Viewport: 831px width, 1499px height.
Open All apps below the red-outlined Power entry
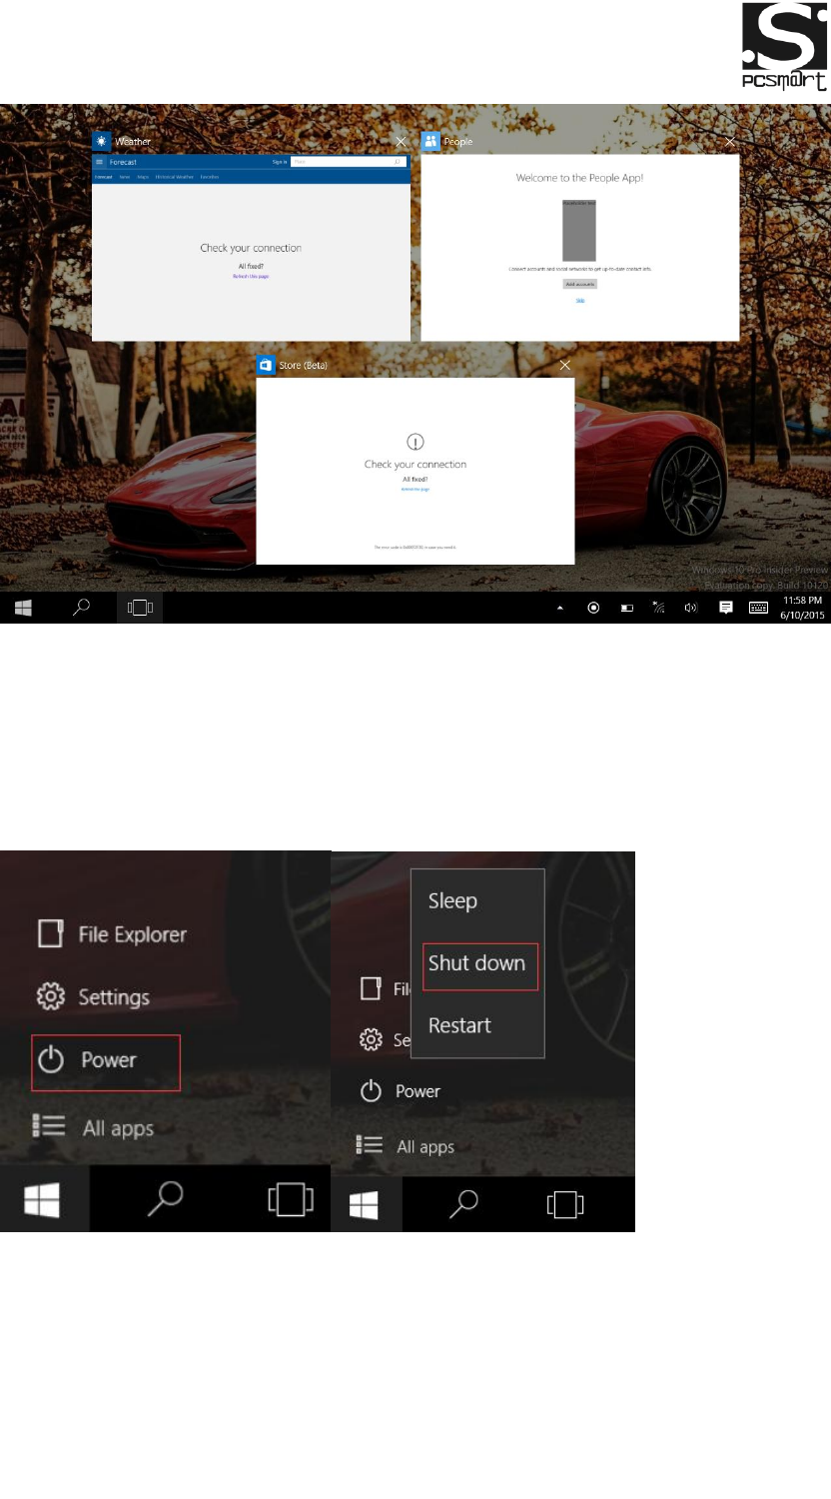coord(94,1128)
